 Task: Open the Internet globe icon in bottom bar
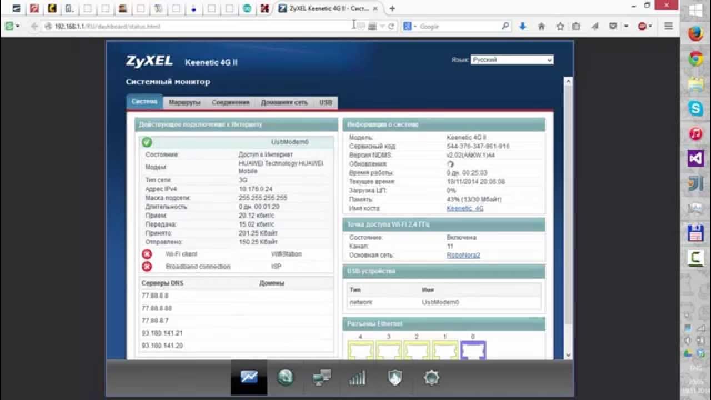[x=286, y=378]
